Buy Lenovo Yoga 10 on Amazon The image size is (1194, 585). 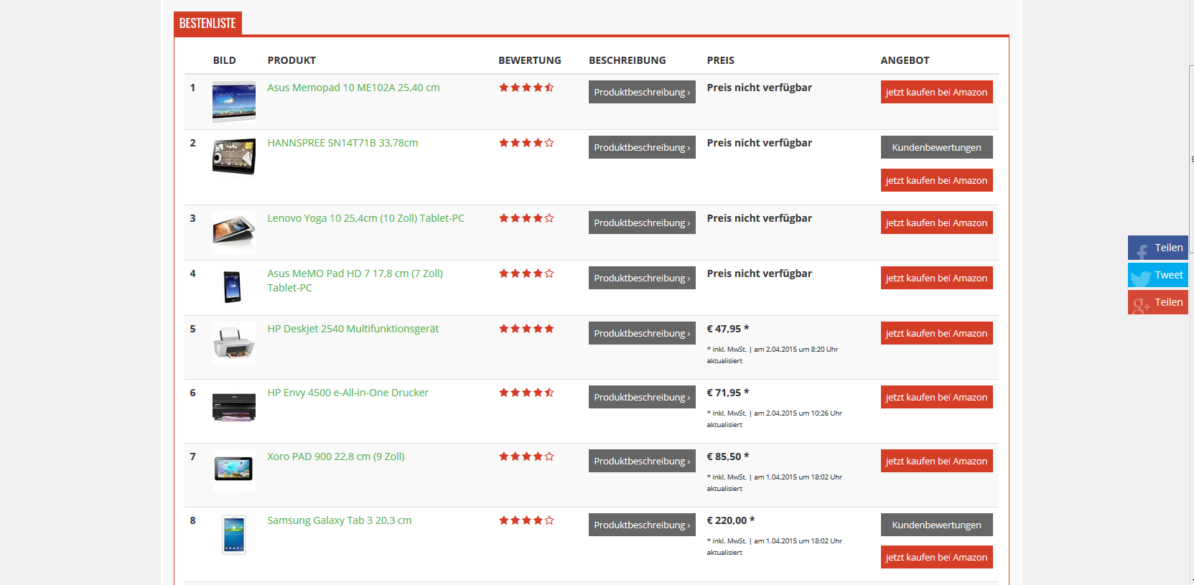(936, 223)
